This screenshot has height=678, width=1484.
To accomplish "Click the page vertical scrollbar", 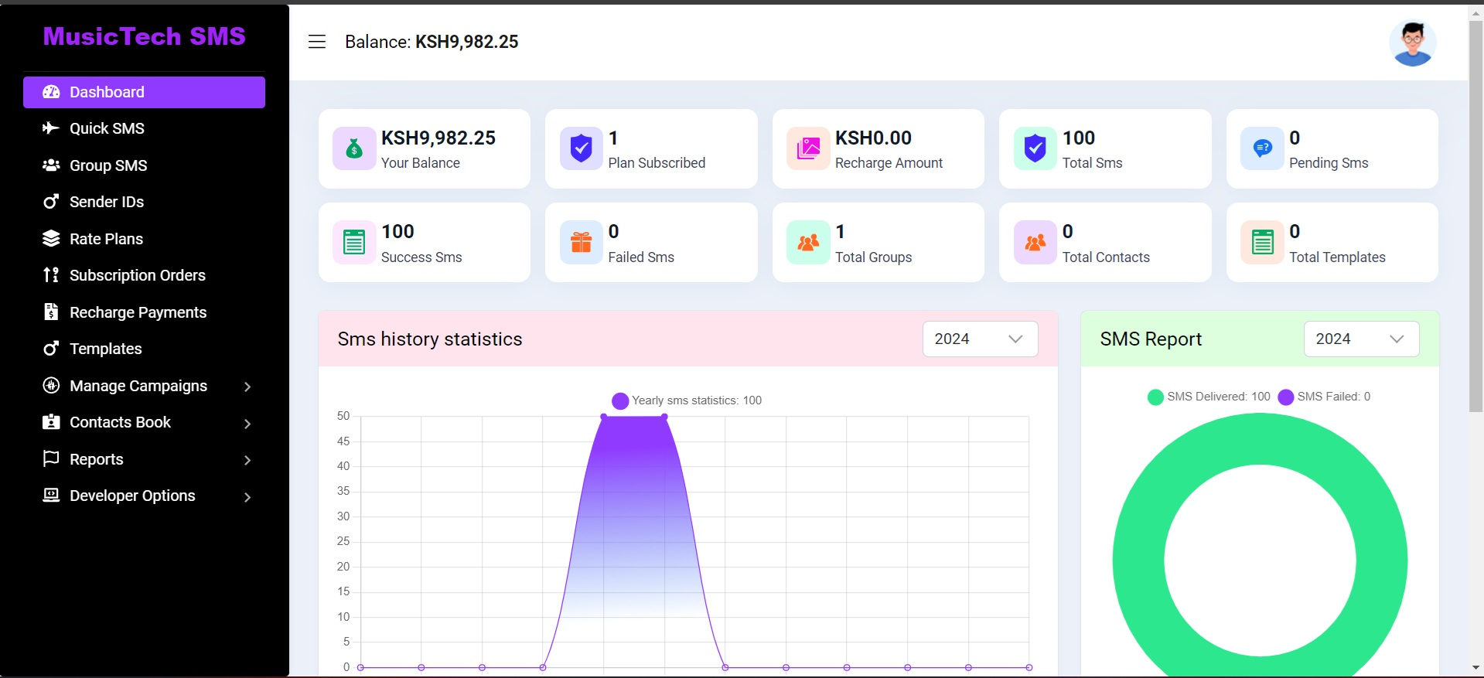I will (1475, 216).
